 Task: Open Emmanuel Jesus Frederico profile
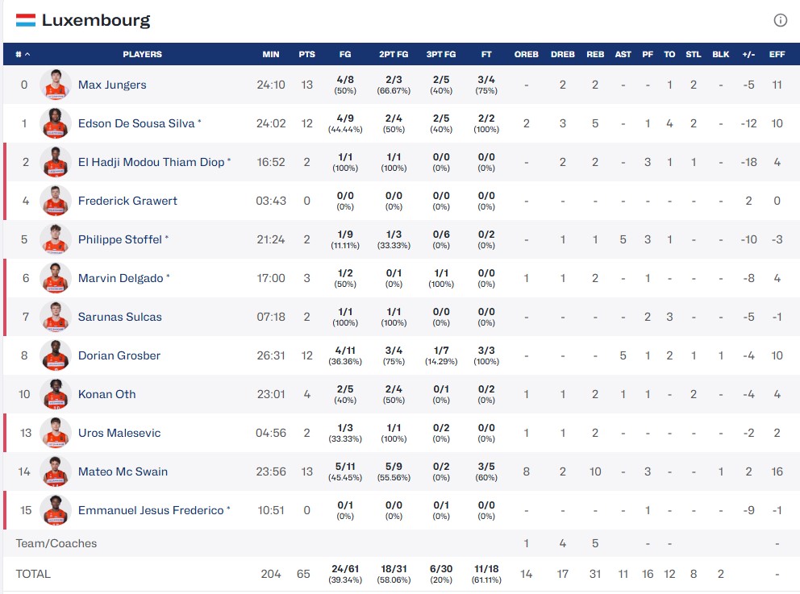coord(151,510)
